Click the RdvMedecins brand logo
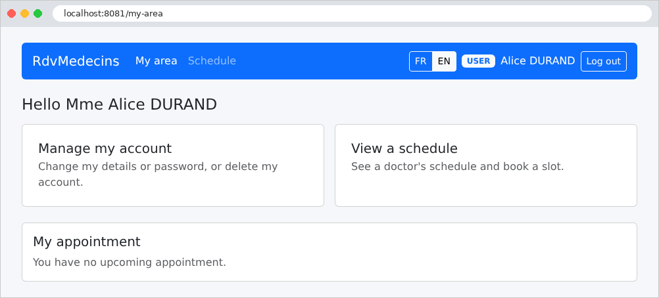The height and width of the screenshot is (298, 659). click(x=76, y=61)
